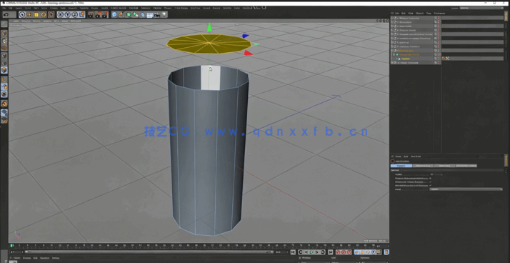Image resolution: width=510 pixels, height=263 pixels.
Task: Open the Mode dropdown in tool options
Action: click(466, 189)
